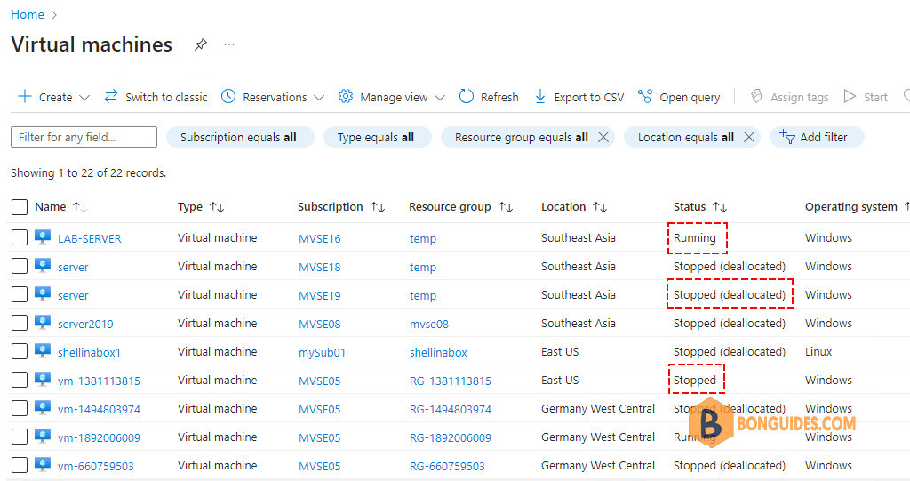Screen dimensions: 910x481
Task: Open resource group RG-1381113815
Action: (451, 381)
